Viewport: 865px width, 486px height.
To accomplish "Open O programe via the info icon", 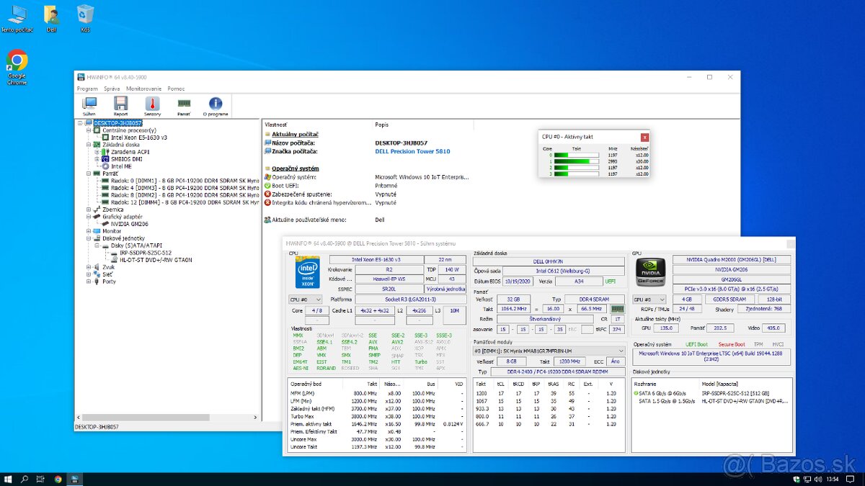I will pyautogui.click(x=216, y=102).
